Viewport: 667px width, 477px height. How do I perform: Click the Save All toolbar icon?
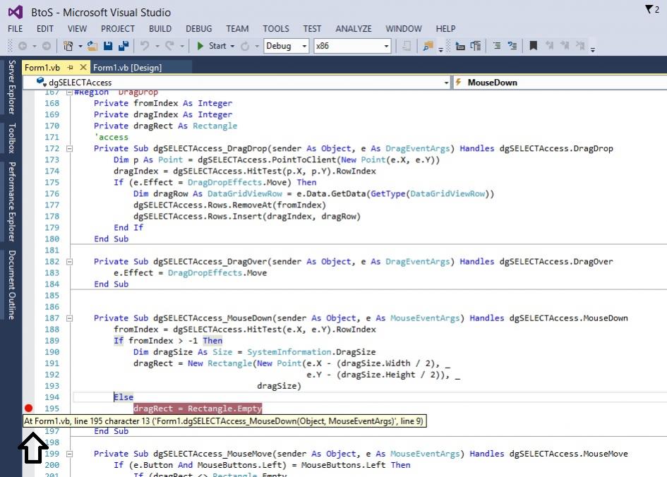[124, 46]
